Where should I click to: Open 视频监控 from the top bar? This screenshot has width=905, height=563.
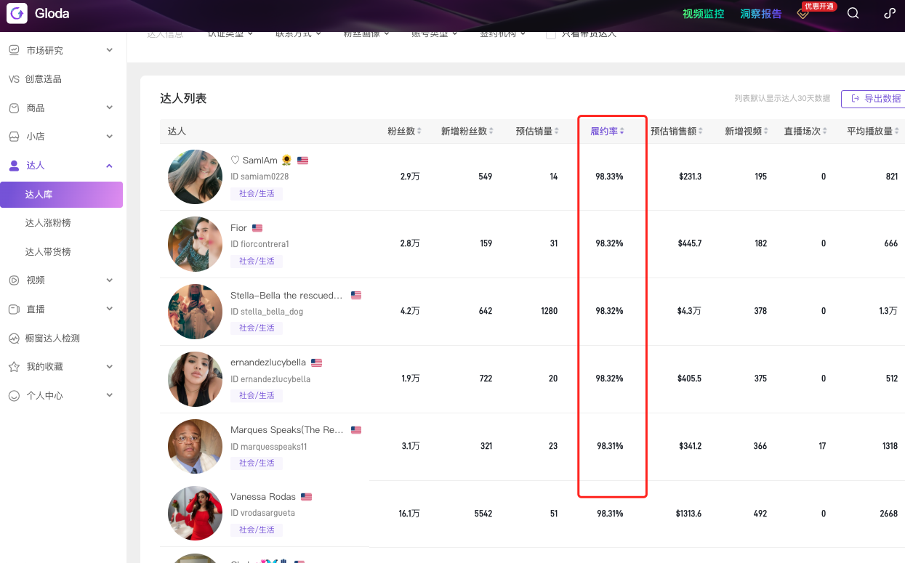tap(703, 14)
